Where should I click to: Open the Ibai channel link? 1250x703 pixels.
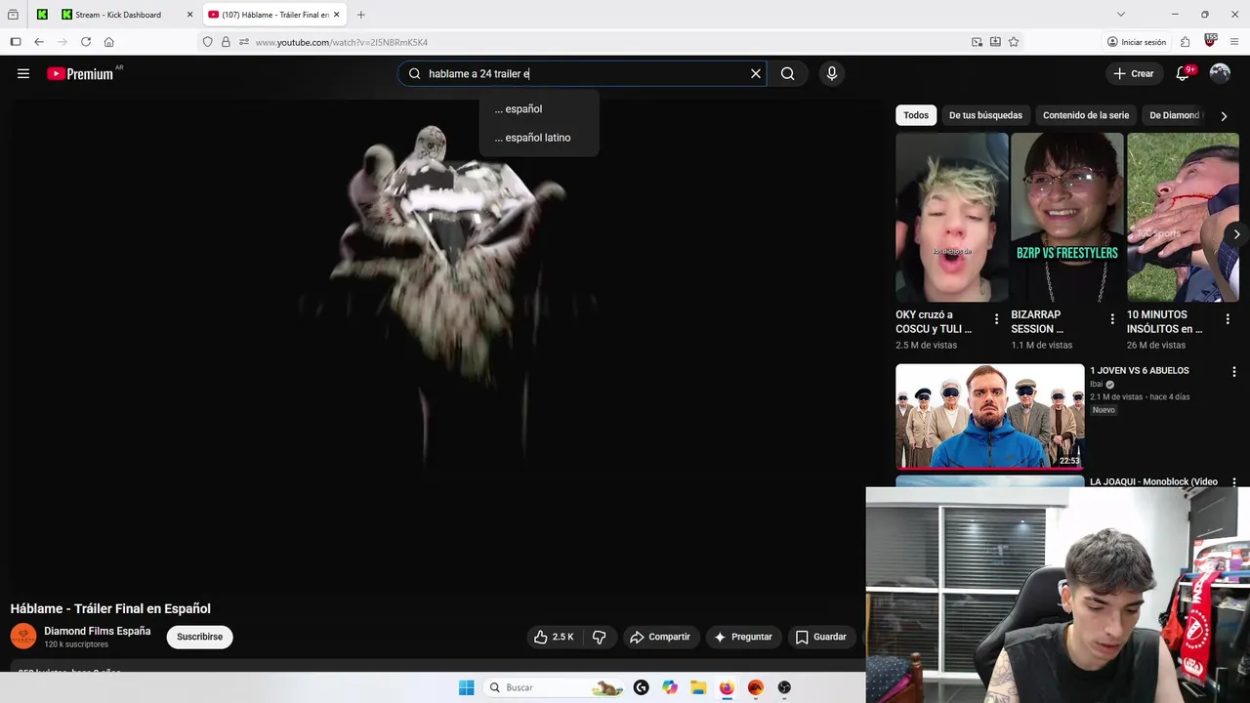(x=1096, y=384)
